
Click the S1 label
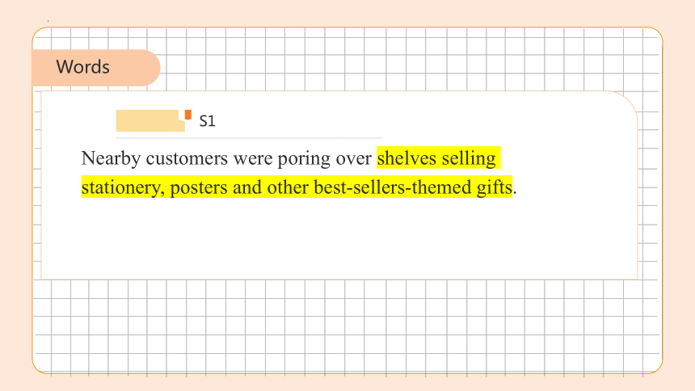(207, 121)
